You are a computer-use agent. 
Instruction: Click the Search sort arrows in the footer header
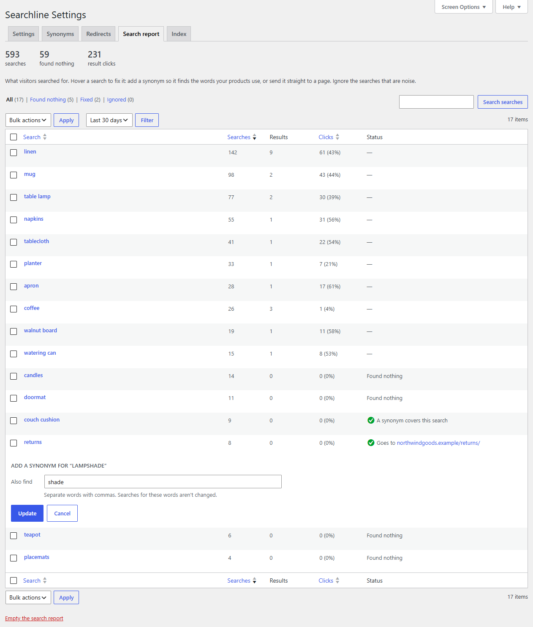coord(45,580)
